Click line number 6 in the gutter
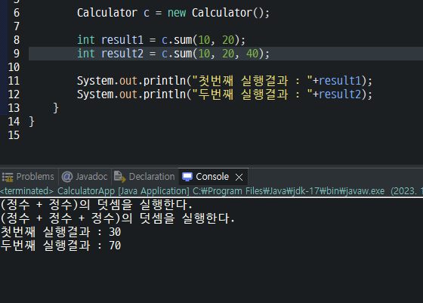This screenshot has height=303, width=423. 17,13
